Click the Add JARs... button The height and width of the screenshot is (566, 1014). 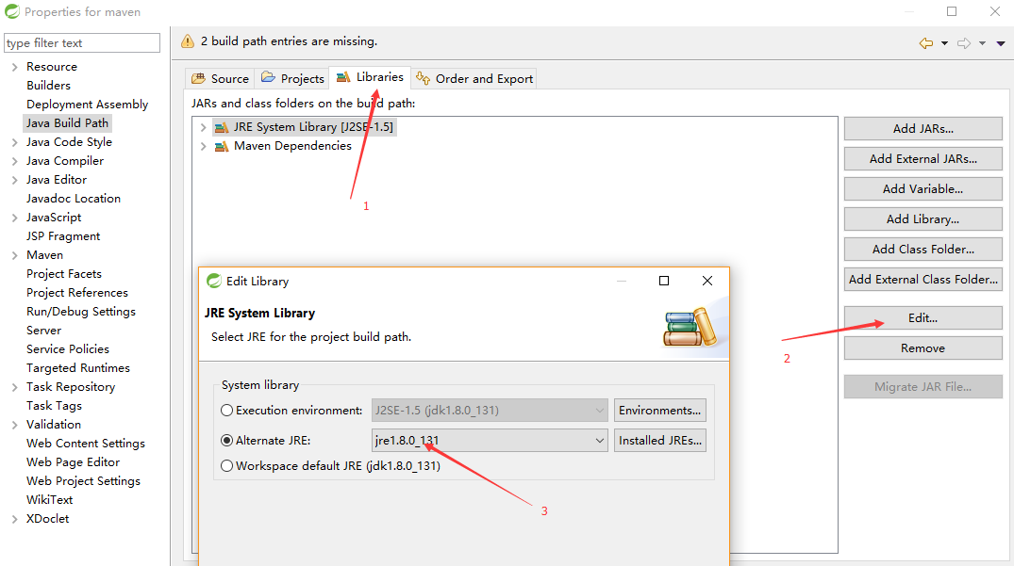coord(923,128)
